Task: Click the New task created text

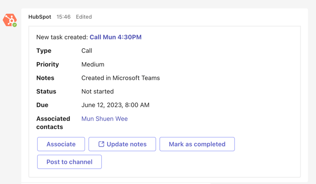Action: (x=62, y=37)
